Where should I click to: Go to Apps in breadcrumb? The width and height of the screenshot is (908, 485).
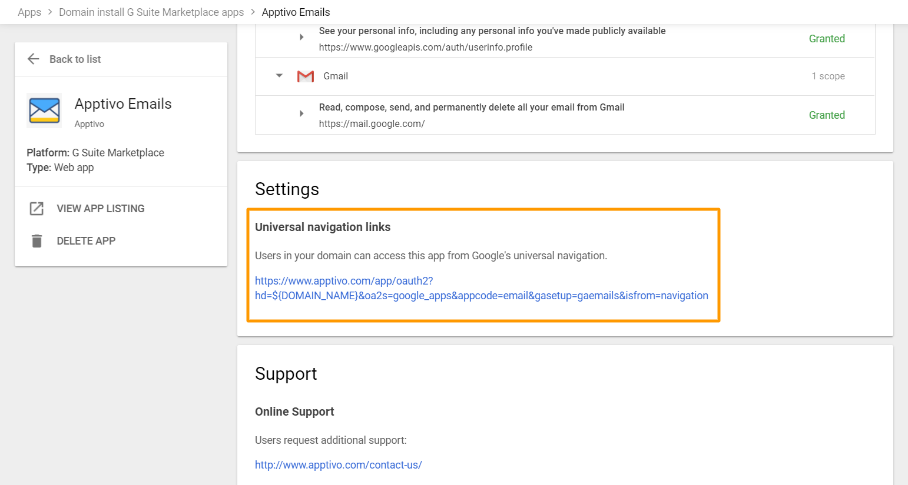(x=29, y=12)
